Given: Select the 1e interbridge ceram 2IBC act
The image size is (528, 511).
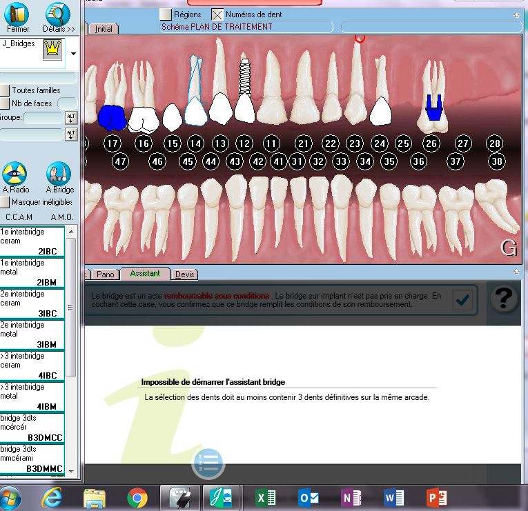Looking at the screenshot, I should point(32,241).
